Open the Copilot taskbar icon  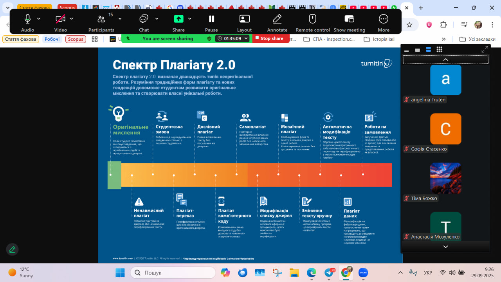coord(225,273)
